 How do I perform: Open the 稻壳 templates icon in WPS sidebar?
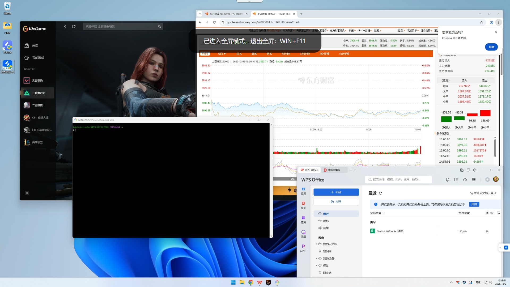tap(303, 204)
